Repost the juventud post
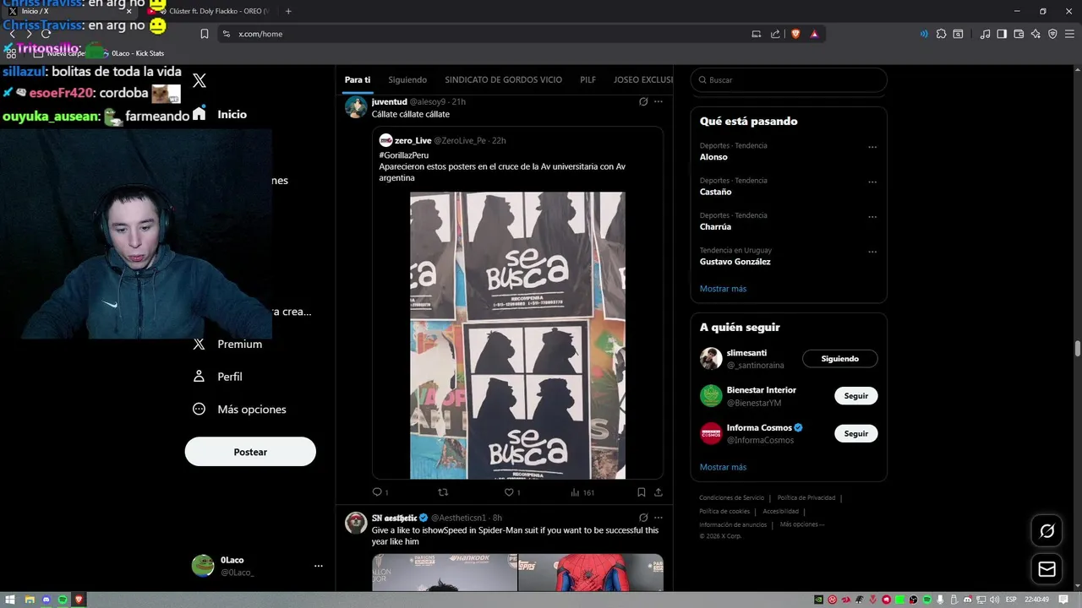The width and height of the screenshot is (1082, 608). 443,492
